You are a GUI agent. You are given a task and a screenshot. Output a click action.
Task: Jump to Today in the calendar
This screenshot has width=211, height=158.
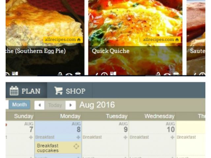pos(55,105)
